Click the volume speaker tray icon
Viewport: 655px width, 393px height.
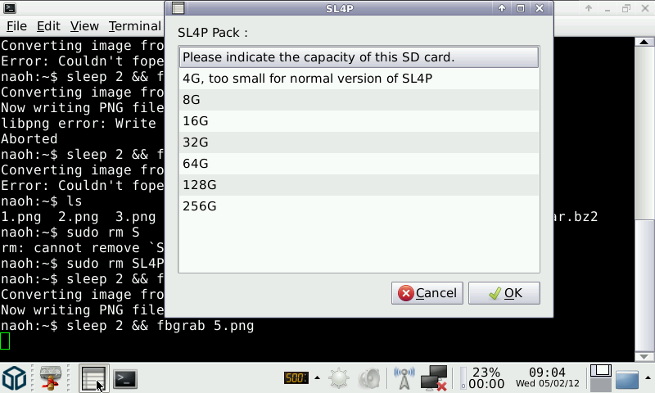tap(370, 378)
